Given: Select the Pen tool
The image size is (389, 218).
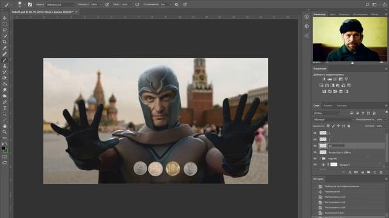Looking at the screenshot, I should tap(5, 102).
